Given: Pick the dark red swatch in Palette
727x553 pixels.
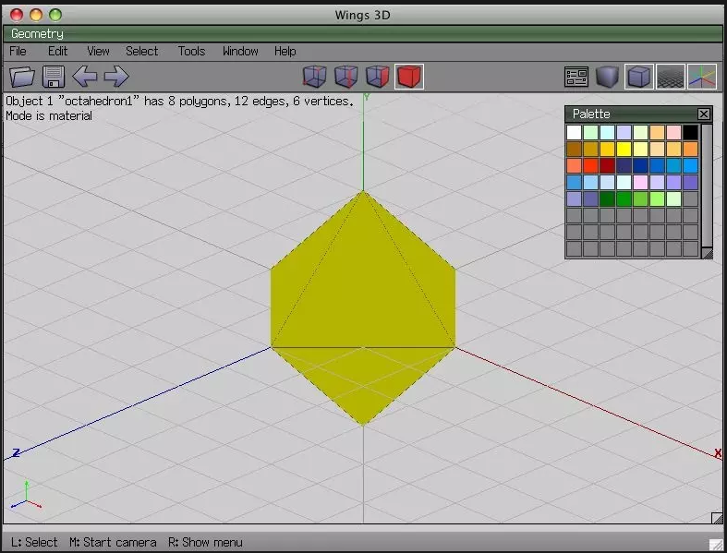Looking at the screenshot, I should pyautogui.click(x=607, y=165).
